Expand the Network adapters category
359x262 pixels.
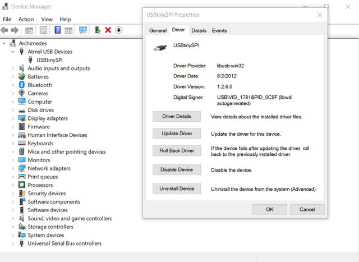click(13, 168)
